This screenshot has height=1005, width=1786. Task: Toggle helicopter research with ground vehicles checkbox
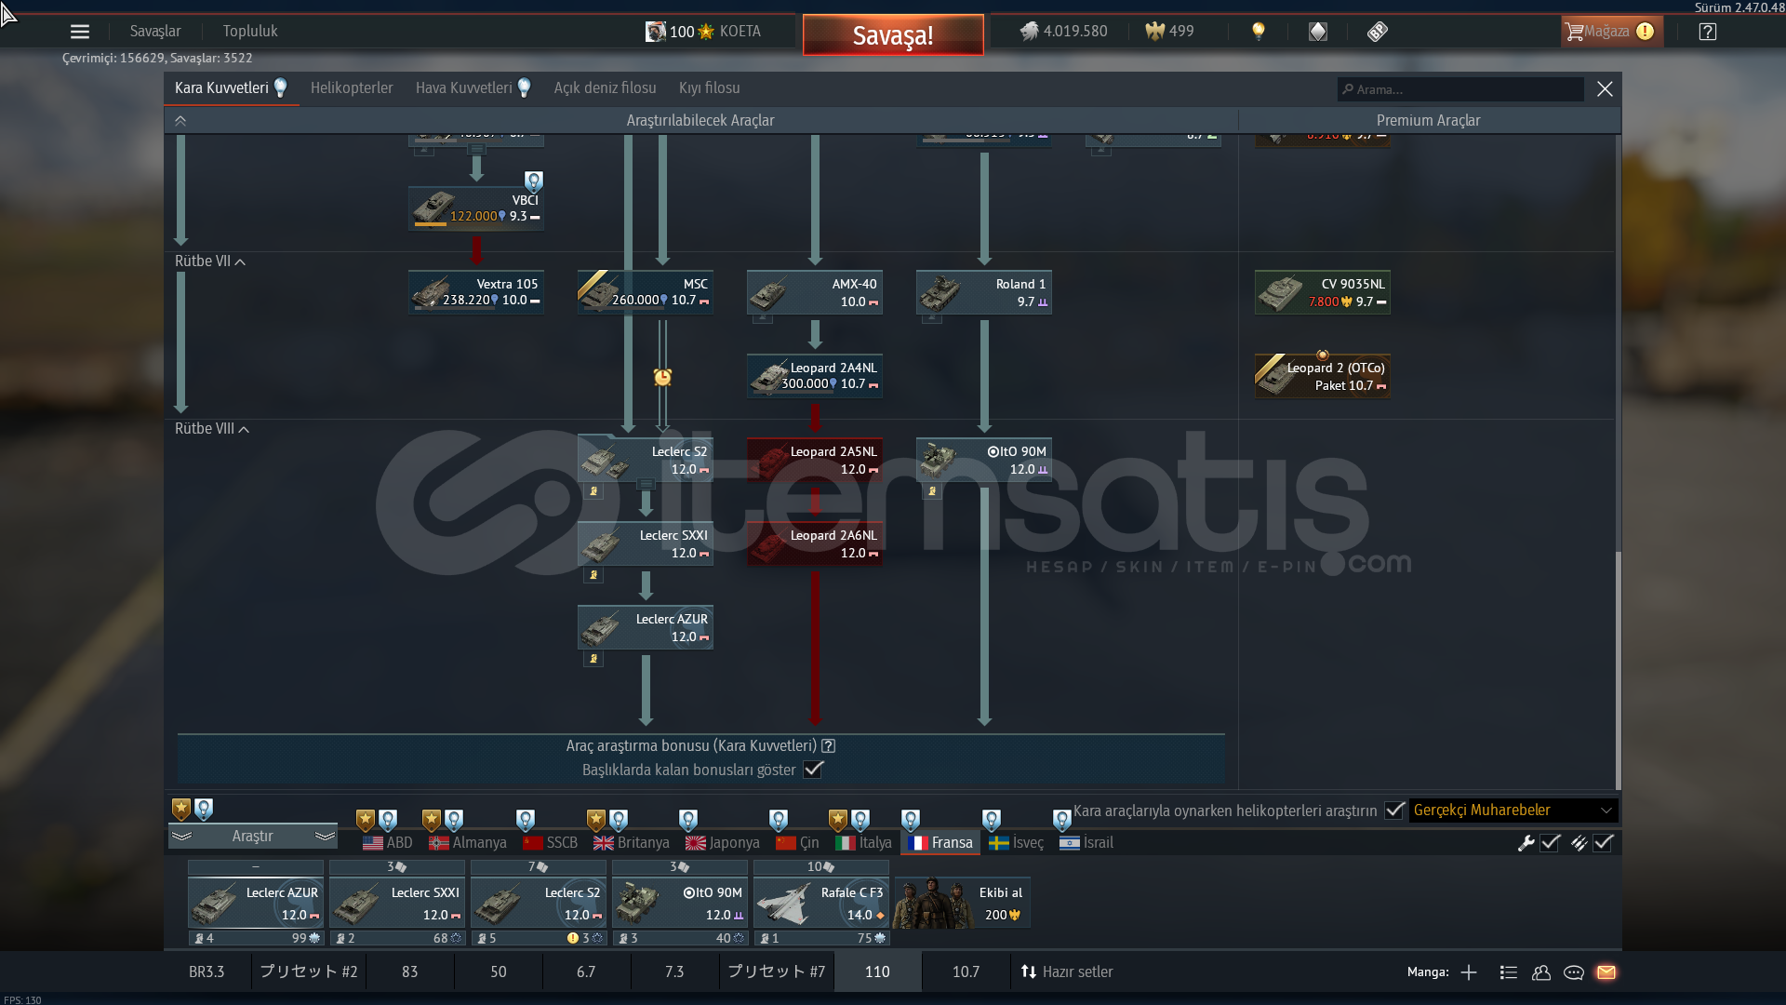point(1394,811)
